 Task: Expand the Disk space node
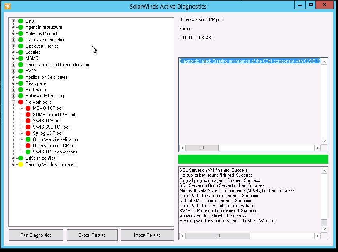pyautogui.click(x=13, y=83)
